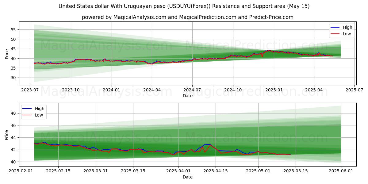This screenshot has width=368, height=184.
Task: Click 'High' in the top chart legend
Action: [347, 27]
